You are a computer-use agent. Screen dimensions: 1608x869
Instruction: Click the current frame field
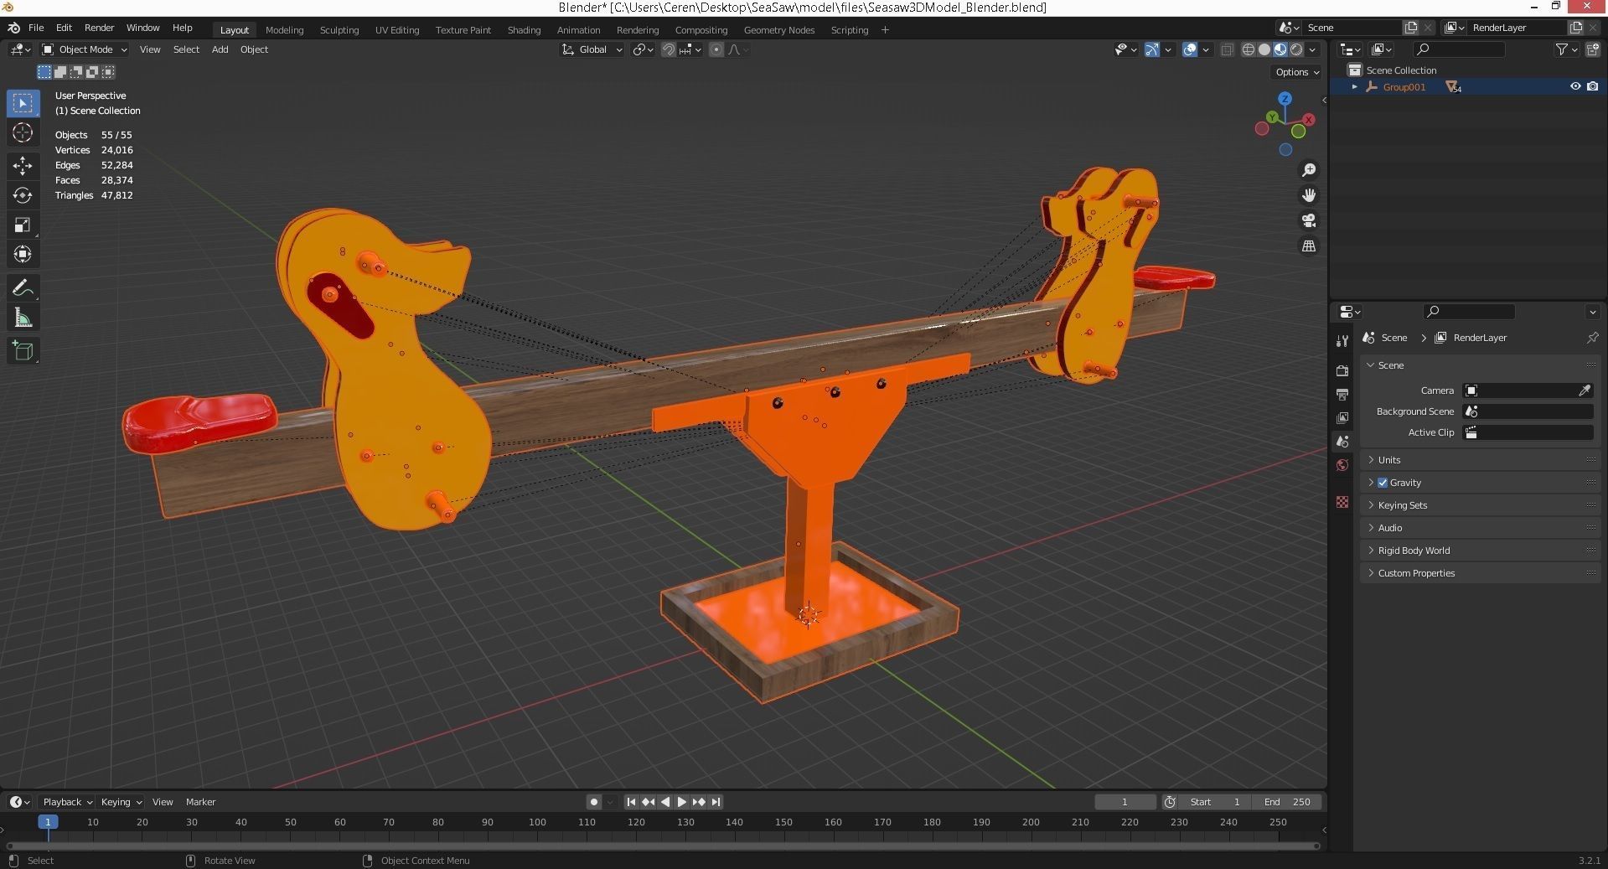1125,802
